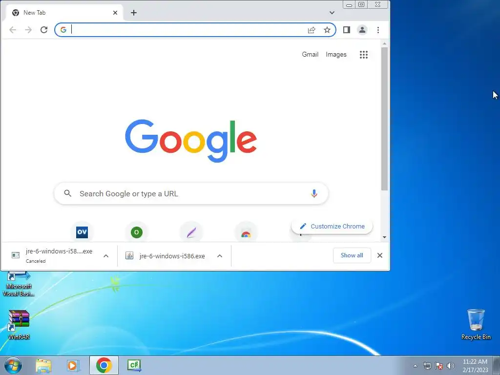
Task: Click the volume speaker tray icon
Action: [451, 366]
